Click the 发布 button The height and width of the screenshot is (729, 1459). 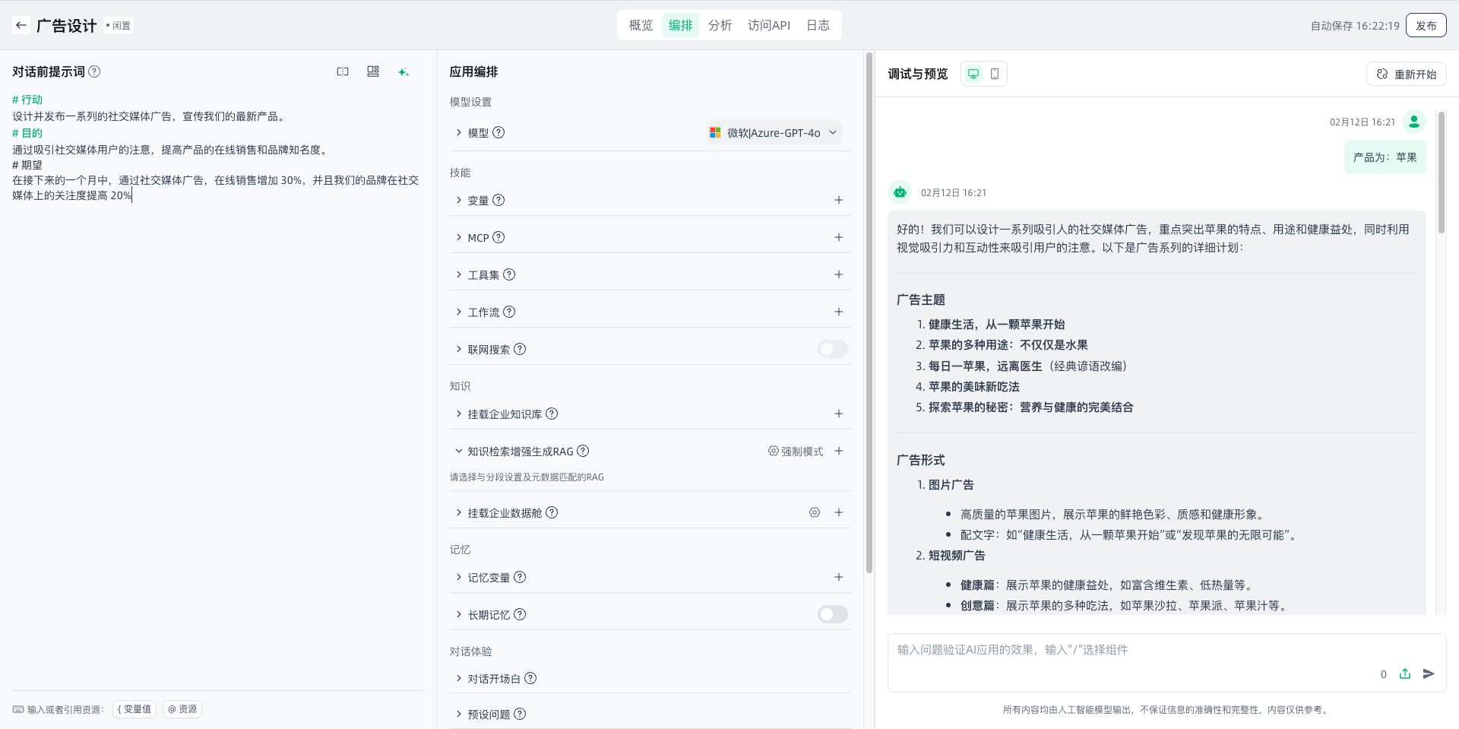point(1426,25)
